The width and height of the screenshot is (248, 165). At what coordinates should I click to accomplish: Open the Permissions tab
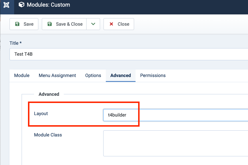[153, 76]
